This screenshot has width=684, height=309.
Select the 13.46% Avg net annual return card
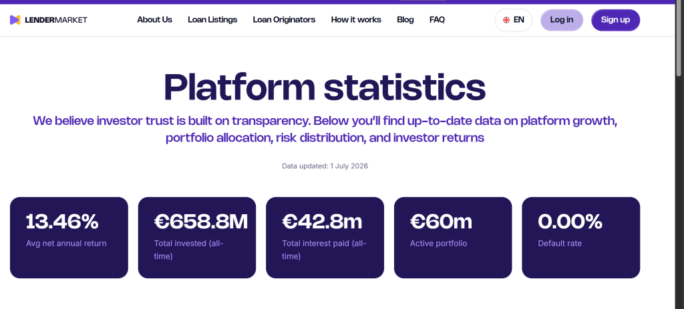(x=69, y=238)
